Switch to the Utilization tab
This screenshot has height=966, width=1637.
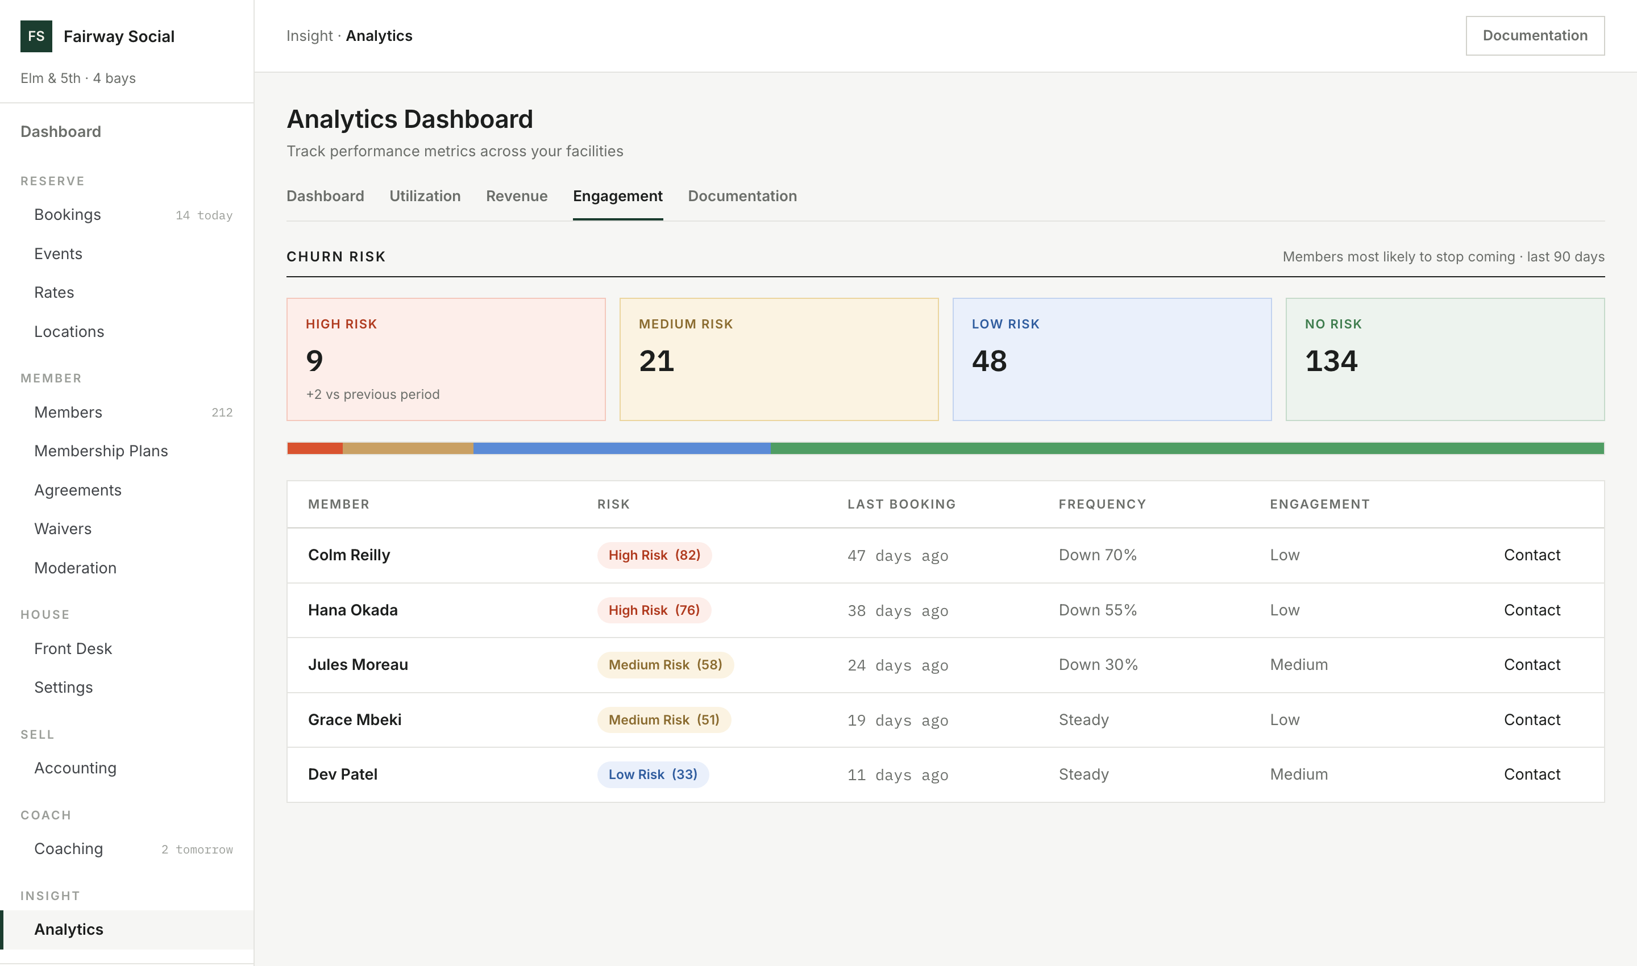pyautogui.click(x=425, y=196)
